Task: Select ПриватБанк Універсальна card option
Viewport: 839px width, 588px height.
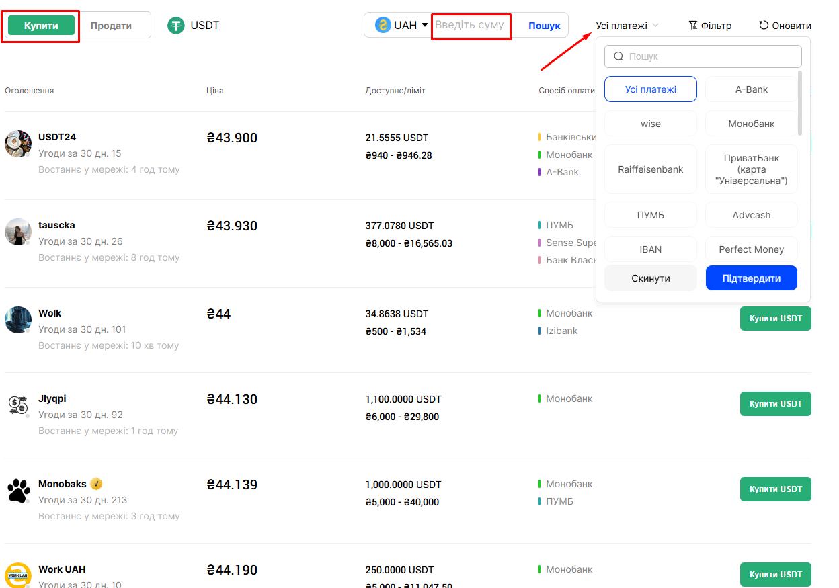Action: coord(752,169)
